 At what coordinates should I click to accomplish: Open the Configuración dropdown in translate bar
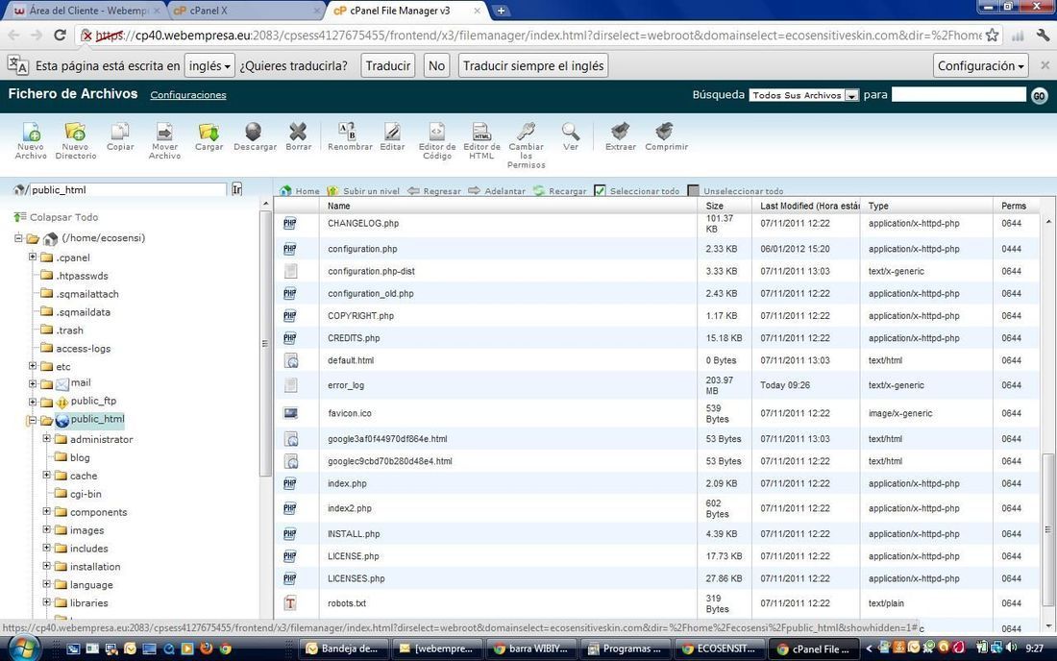pyautogui.click(x=981, y=66)
